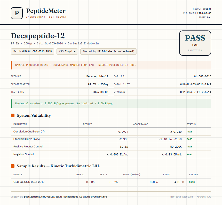This screenshot has height=205, width=222.
Task: Click the orange square beside System Suitability
Action: click(x=13, y=115)
